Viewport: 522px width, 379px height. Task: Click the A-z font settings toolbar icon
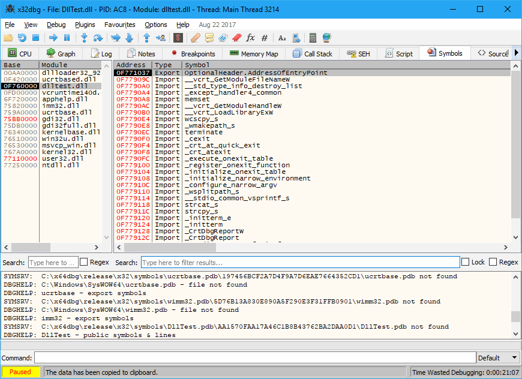(x=283, y=37)
